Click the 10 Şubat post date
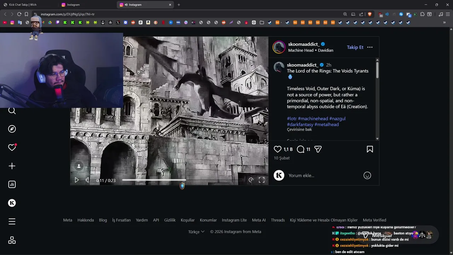Viewport: 453px width, 255px height. click(x=282, y=158)
